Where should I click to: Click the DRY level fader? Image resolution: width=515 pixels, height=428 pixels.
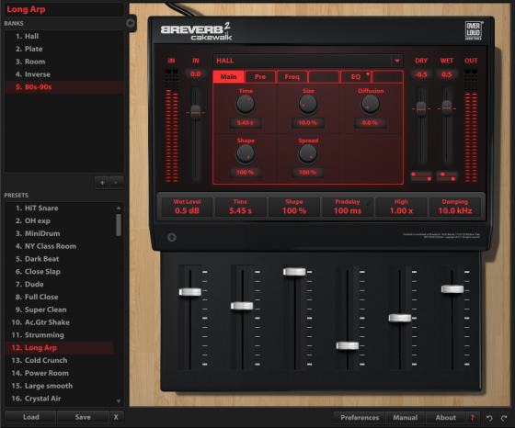tap(421, 108)
